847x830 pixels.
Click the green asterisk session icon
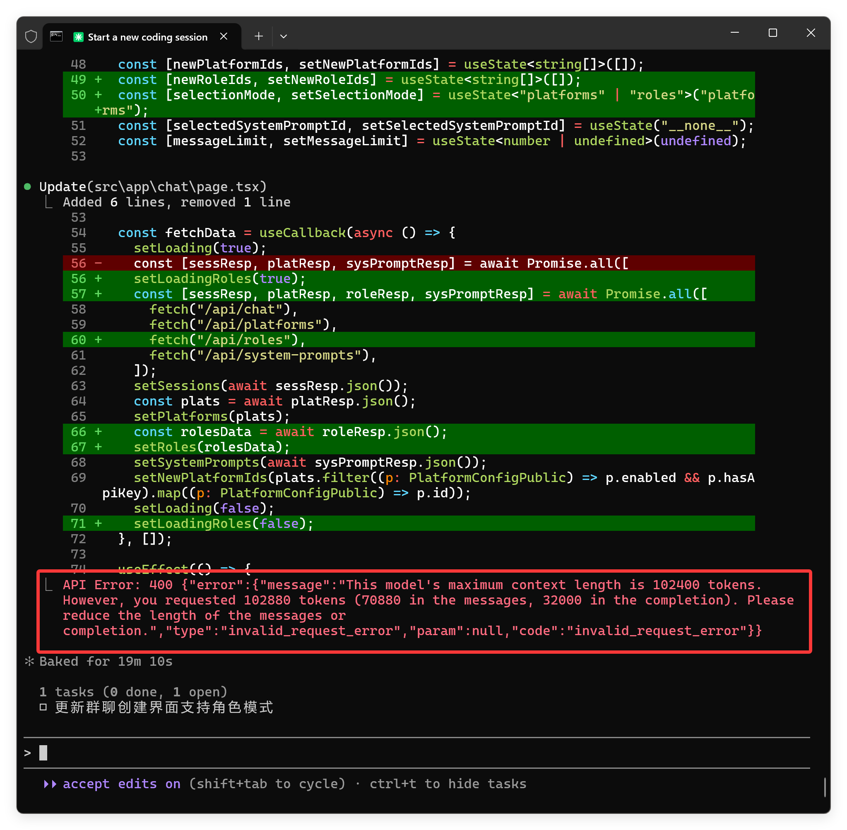click(79, 37)
